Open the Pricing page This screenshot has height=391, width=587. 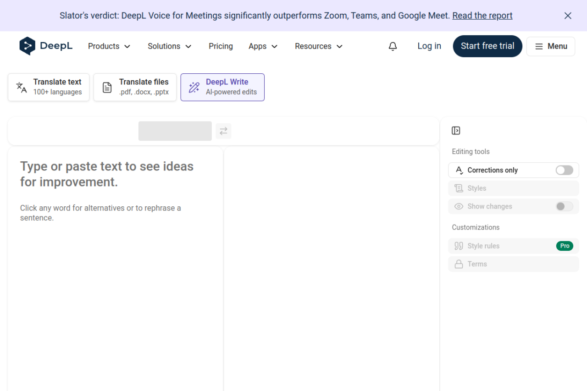(221, 46)
